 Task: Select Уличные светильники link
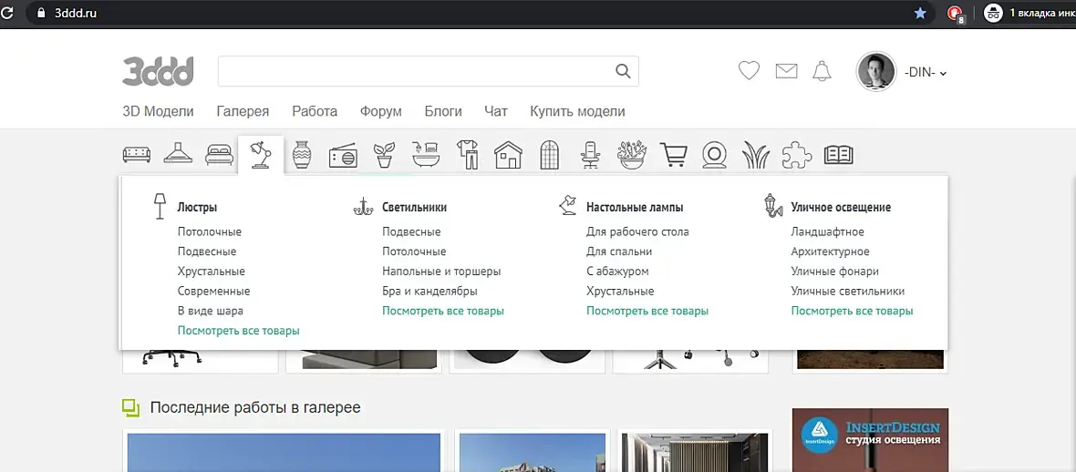tap(847, 292)
